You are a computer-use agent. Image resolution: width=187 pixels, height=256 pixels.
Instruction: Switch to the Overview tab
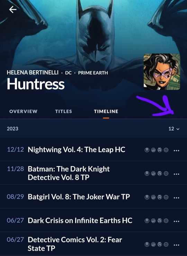pyautogui.click(x=24, y=111)
